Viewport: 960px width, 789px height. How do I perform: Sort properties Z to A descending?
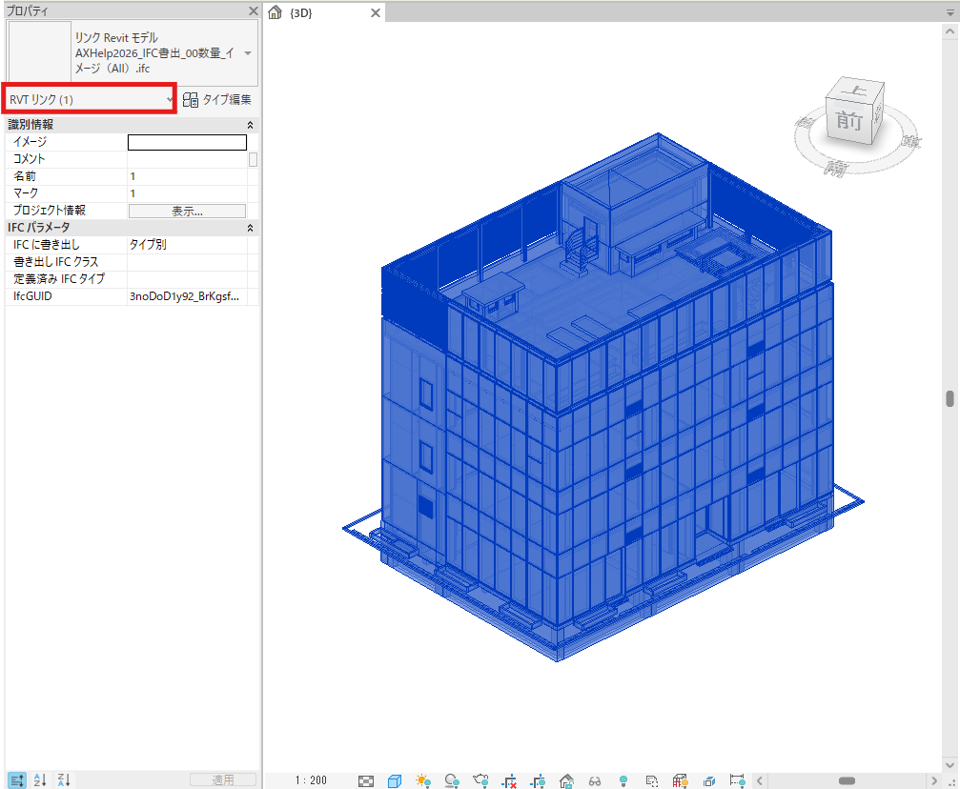click(x=64, y=780)
